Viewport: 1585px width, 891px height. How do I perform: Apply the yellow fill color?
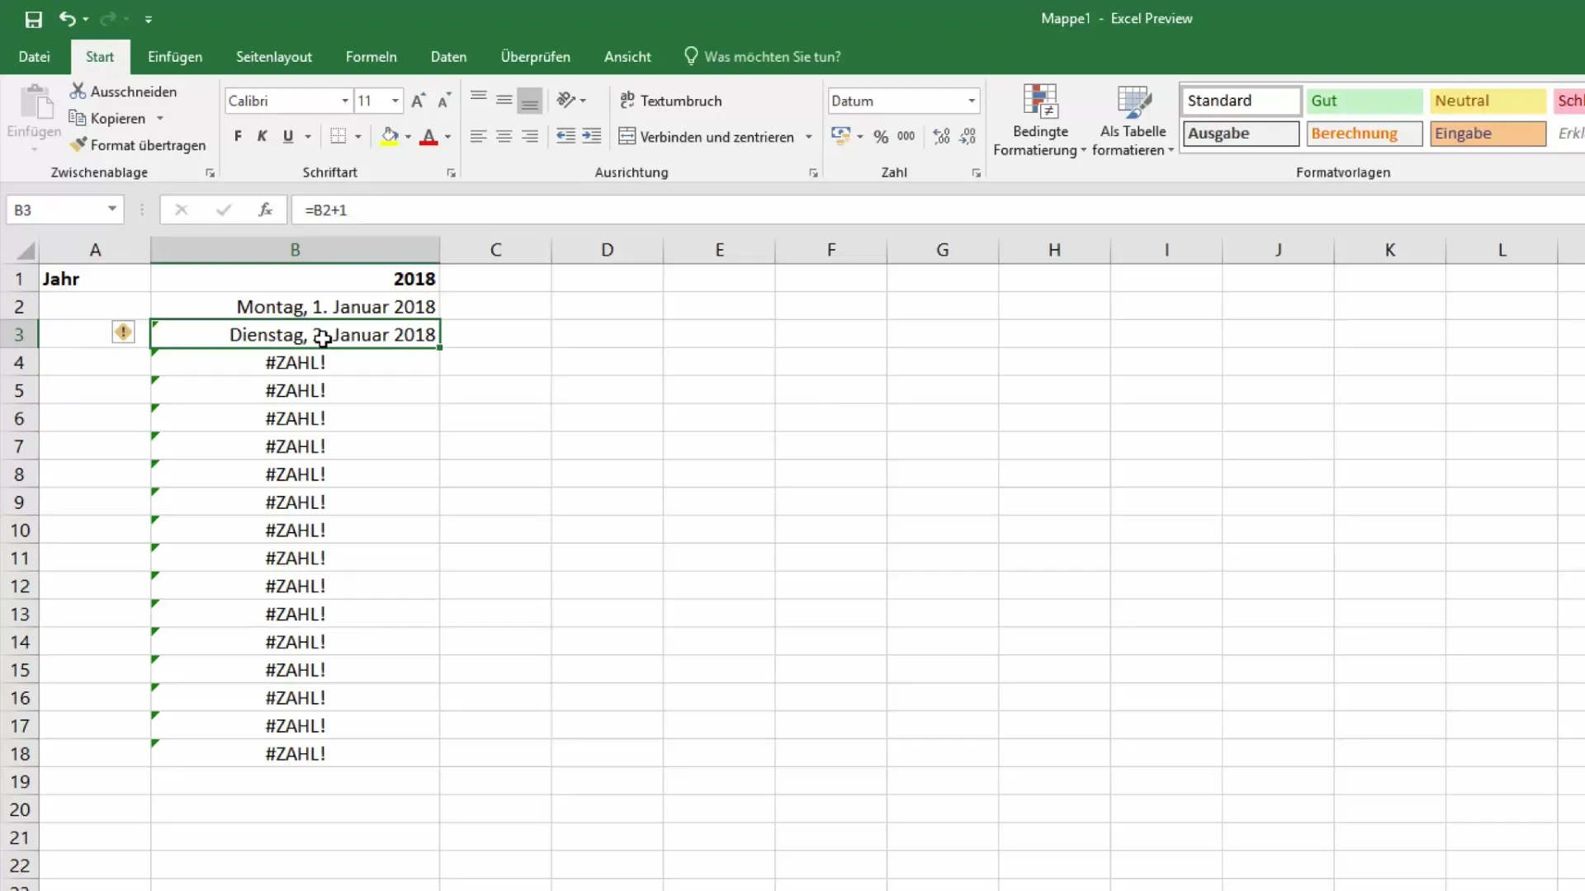click(x=390, y=137)
